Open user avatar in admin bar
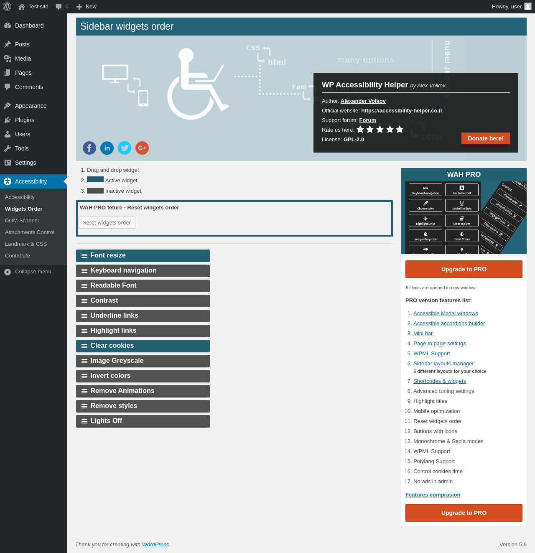Viewport: 535px width, 553px height. pos(528,7)
